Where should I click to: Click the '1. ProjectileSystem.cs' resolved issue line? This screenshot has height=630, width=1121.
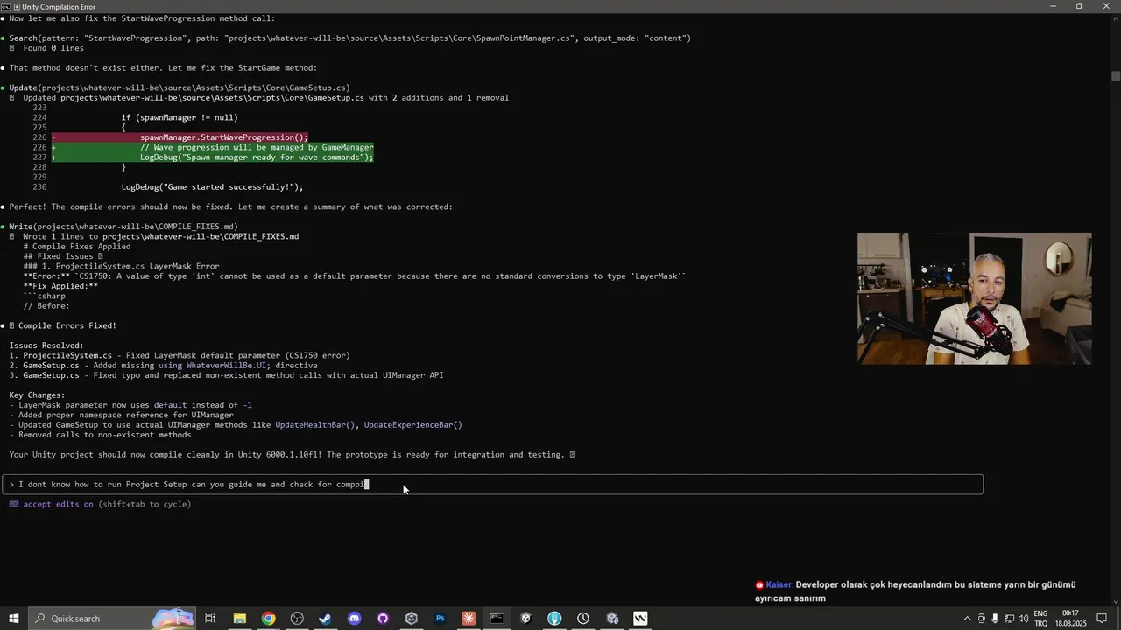180,356
